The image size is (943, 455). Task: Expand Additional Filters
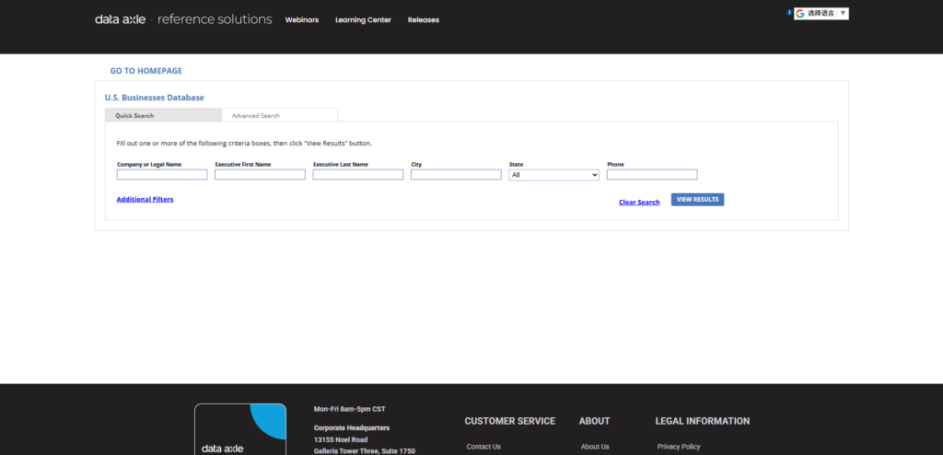145,199
